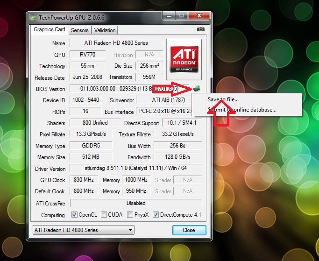
Task: Open the ATI Radeon HD 4800 Series dropdown
Action: 84,230
